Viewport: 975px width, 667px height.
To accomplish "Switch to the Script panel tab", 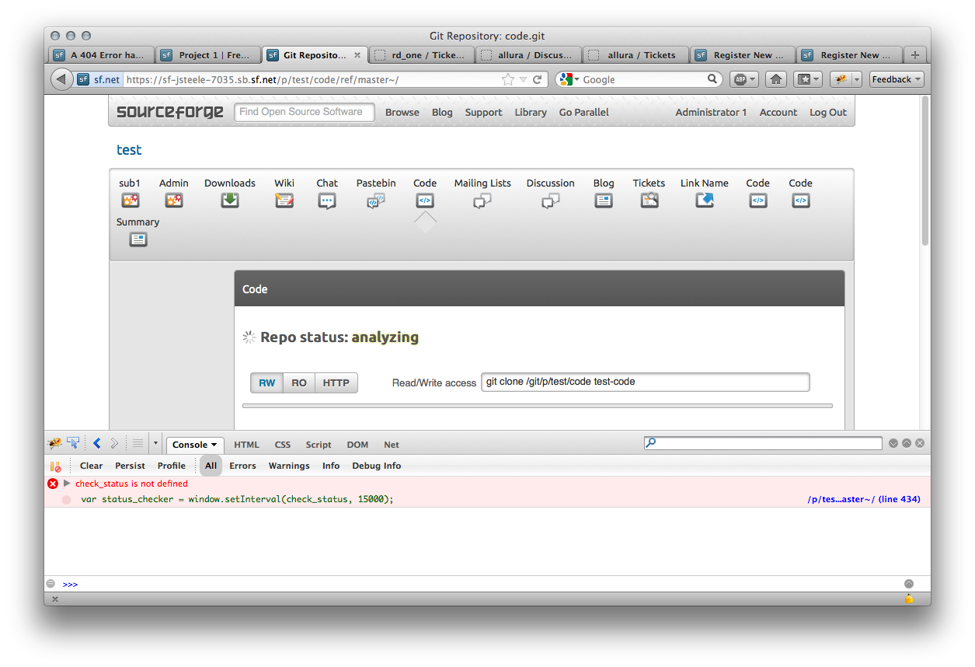I will point(319,445).
